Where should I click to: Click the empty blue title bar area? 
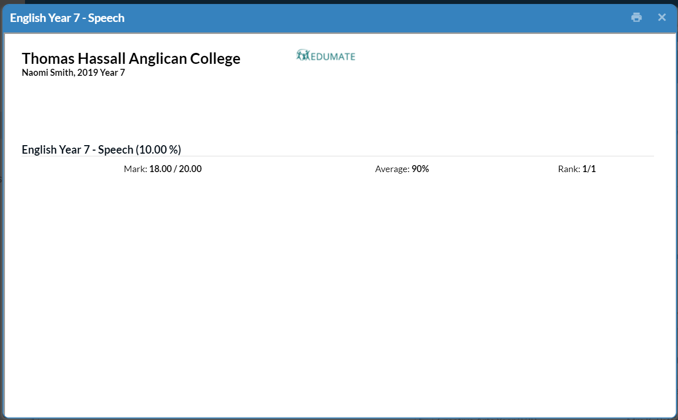(375, 18)
